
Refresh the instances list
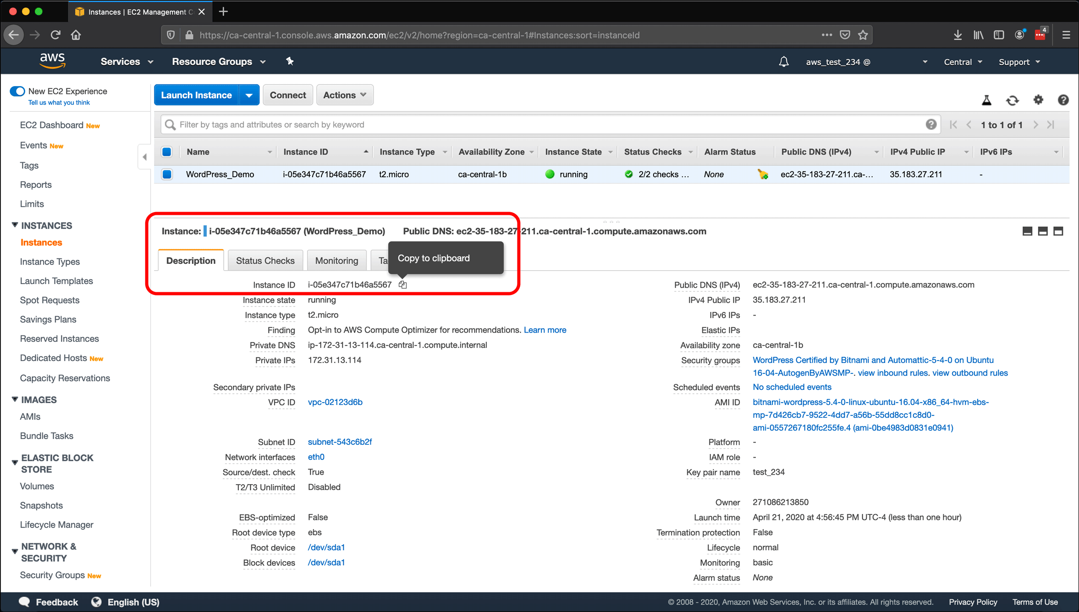(x=1013, y=100)
